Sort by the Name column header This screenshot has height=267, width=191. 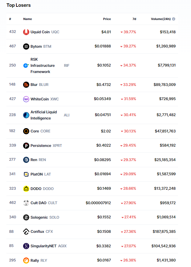pyautogui.click(x=28, y=19)
